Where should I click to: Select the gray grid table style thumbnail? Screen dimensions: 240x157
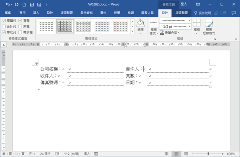pyautogui.click(x=84, y=26)
